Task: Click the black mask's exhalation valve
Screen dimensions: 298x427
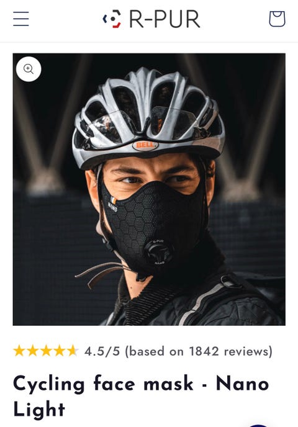Action: point(159,253)
